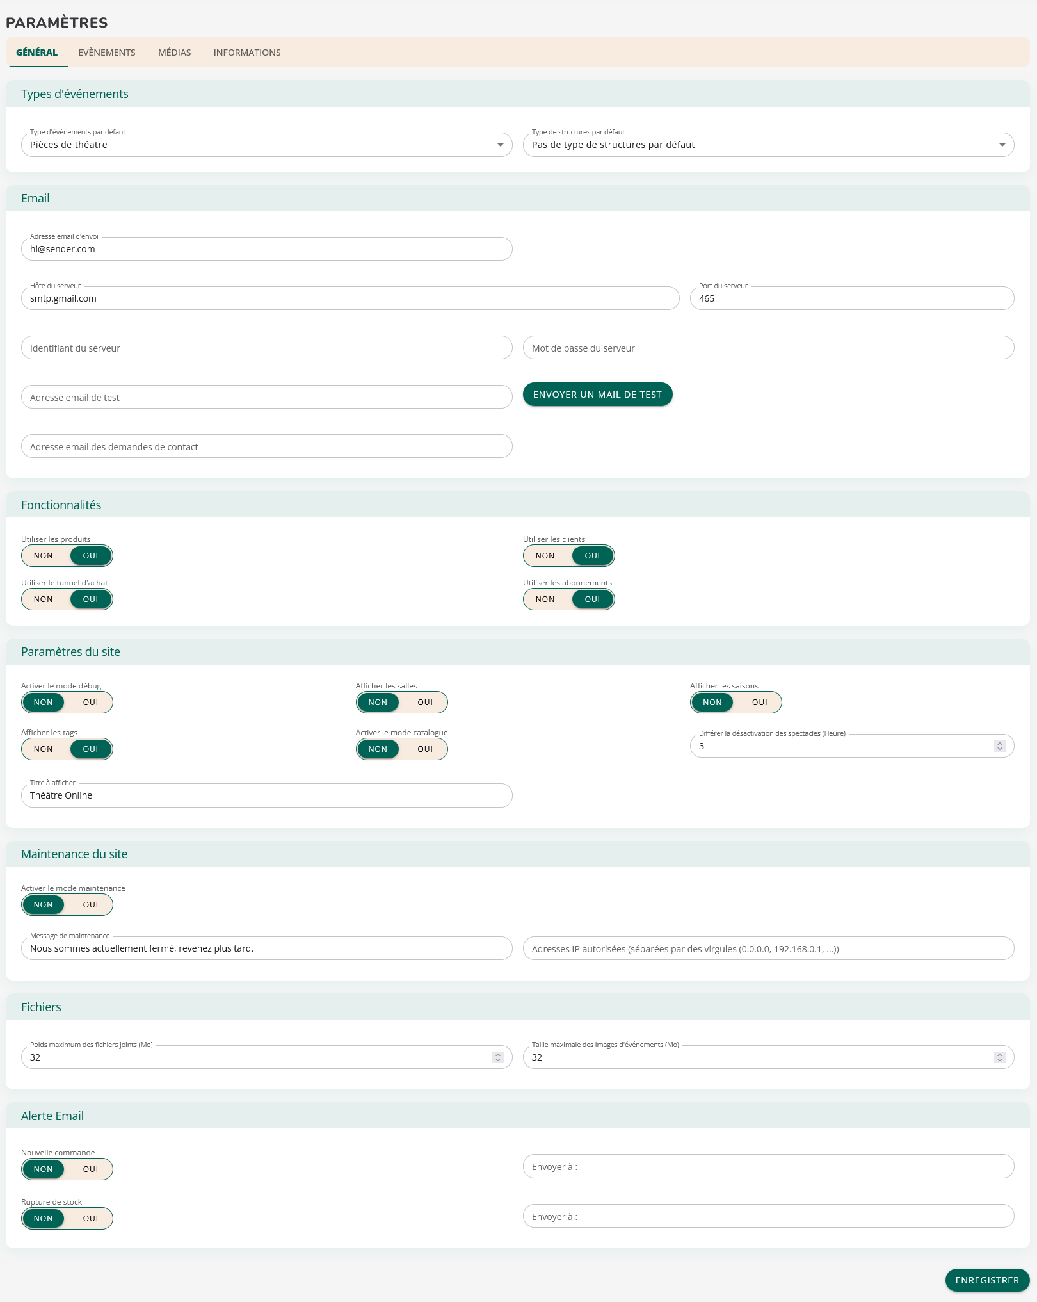Screen dimensions: 1037x1302
Task: Click Envoyer un mail de test button
Action: click(x=597, y=395)
